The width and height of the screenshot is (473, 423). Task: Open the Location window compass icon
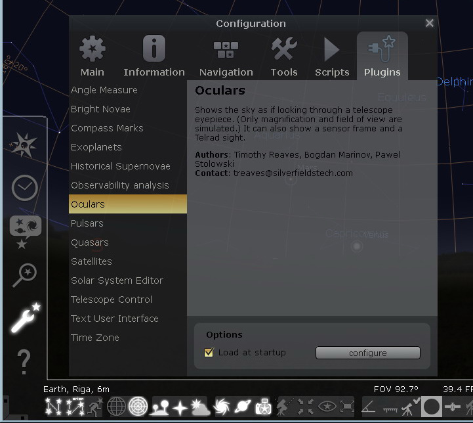coord(24,146)
